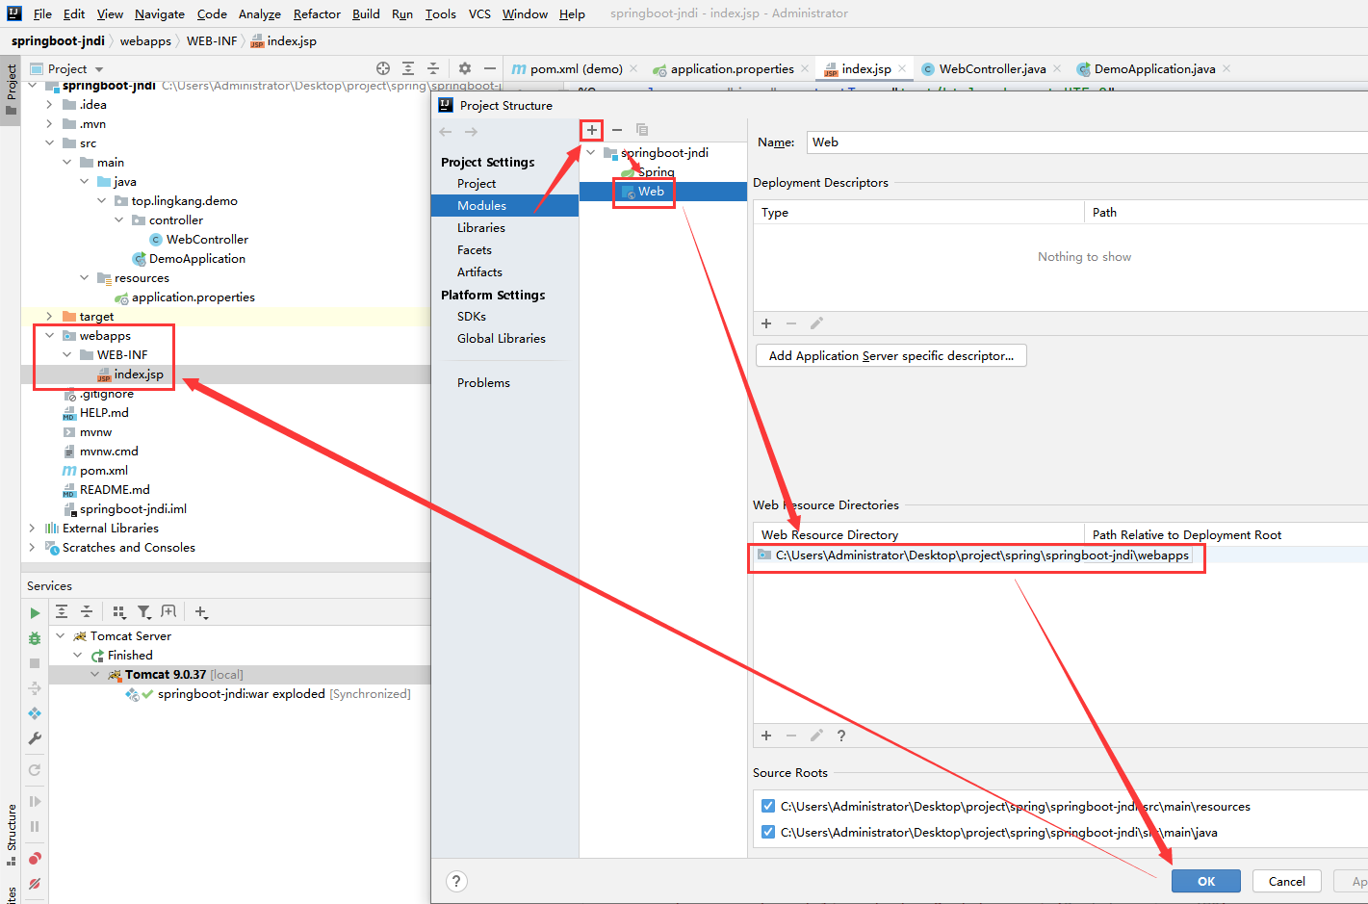The height and width of the screenshot is (904, 1368).
Task: Collapse the src folder
Action: click(49, 143)
